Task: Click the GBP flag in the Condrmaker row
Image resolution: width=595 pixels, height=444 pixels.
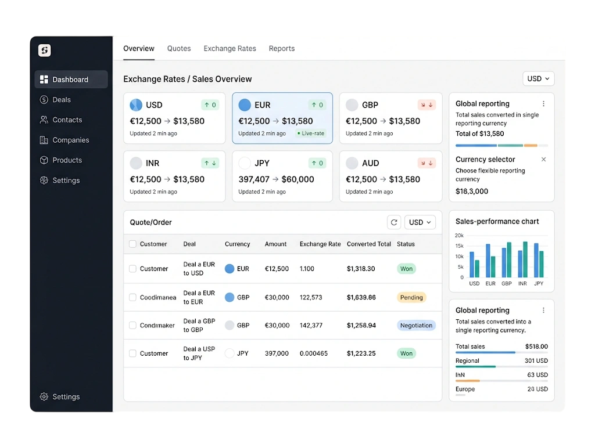Action: pyautogui.click(x=230, y=326)
